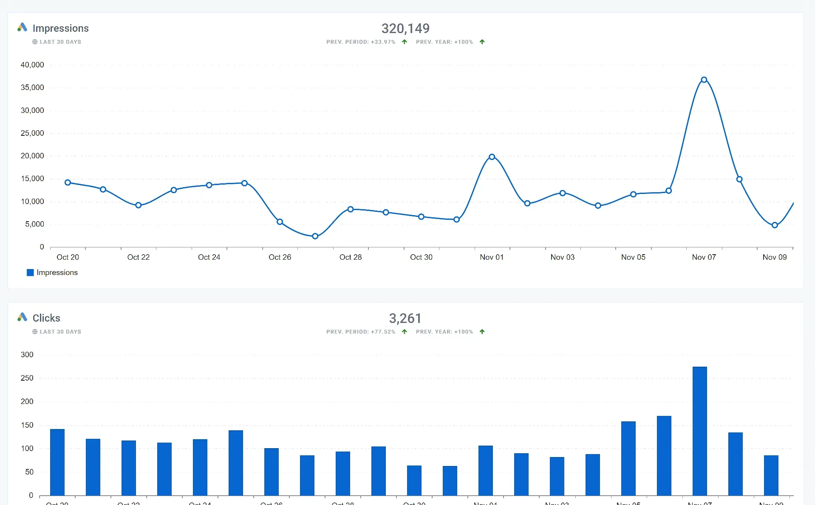Click the green up arrow after Clicks PREV. YEAR
This screenshot has width=815, height=505.
tap(482, 332)
